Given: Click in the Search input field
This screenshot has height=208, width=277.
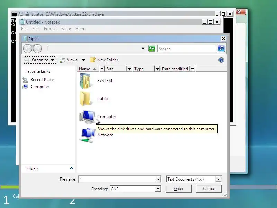Looking at the screenshot, I should pos(187,49).
